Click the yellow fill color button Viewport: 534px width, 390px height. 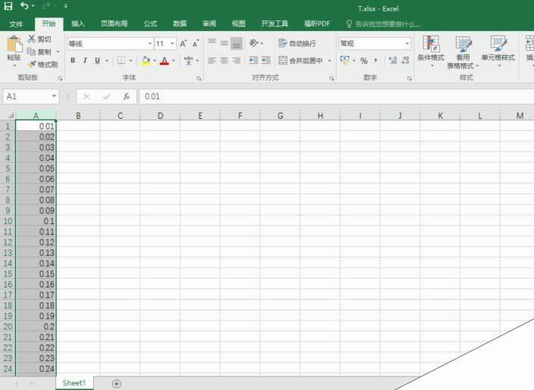[x=145, y=61]
